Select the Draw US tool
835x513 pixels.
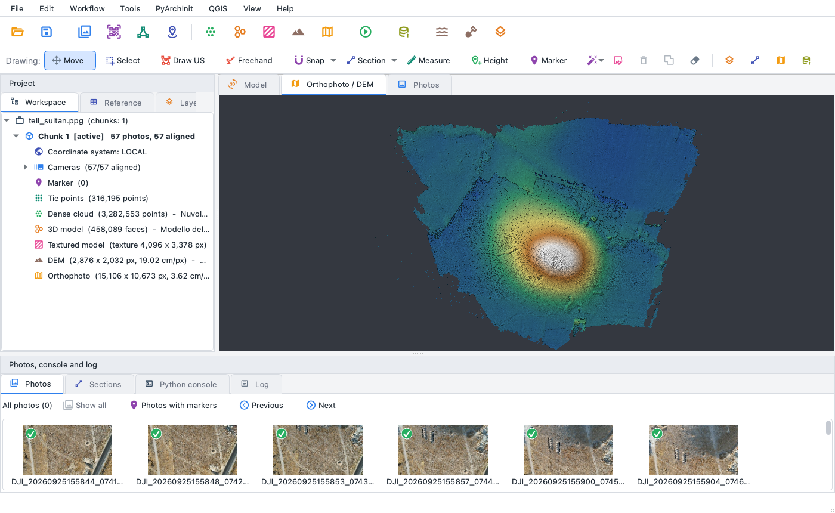[183, 60]
